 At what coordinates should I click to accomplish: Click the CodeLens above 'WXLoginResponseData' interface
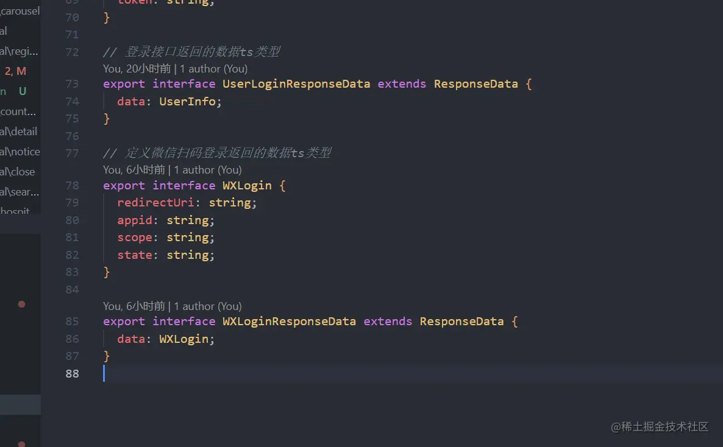pyautogui.click(x=172, y=306)
